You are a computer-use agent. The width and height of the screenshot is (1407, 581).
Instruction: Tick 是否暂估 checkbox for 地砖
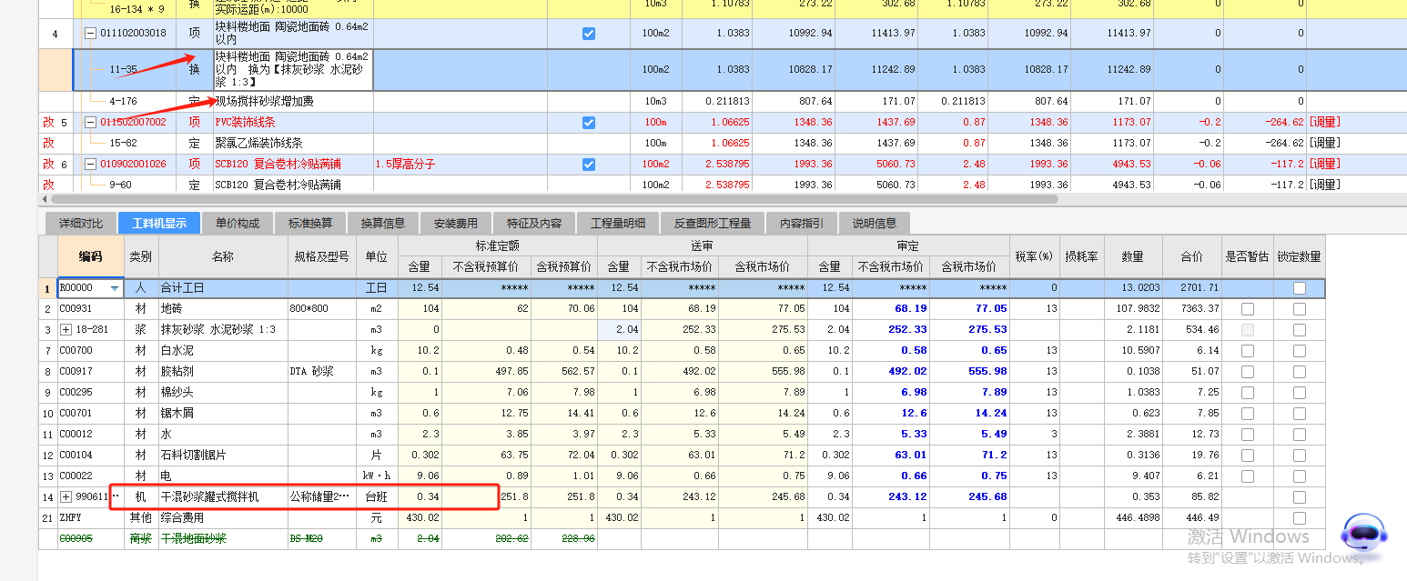coord(1247,309)
